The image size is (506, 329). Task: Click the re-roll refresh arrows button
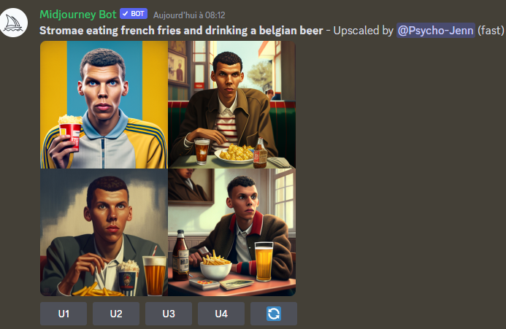(x=274, y=314)
